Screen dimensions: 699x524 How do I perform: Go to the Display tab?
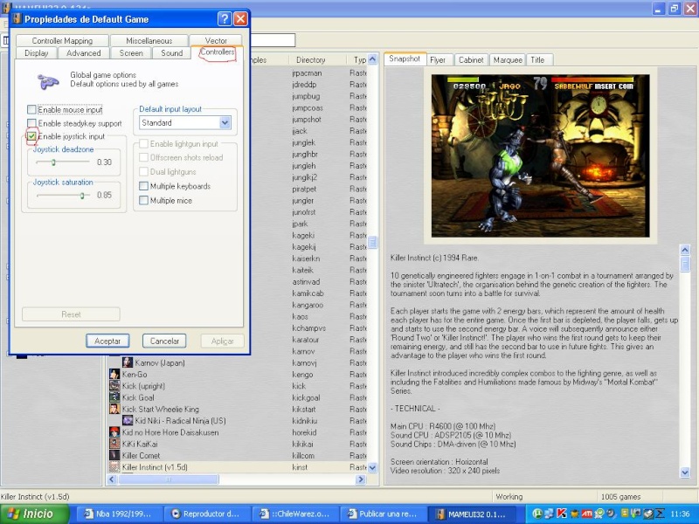(37, 53)
